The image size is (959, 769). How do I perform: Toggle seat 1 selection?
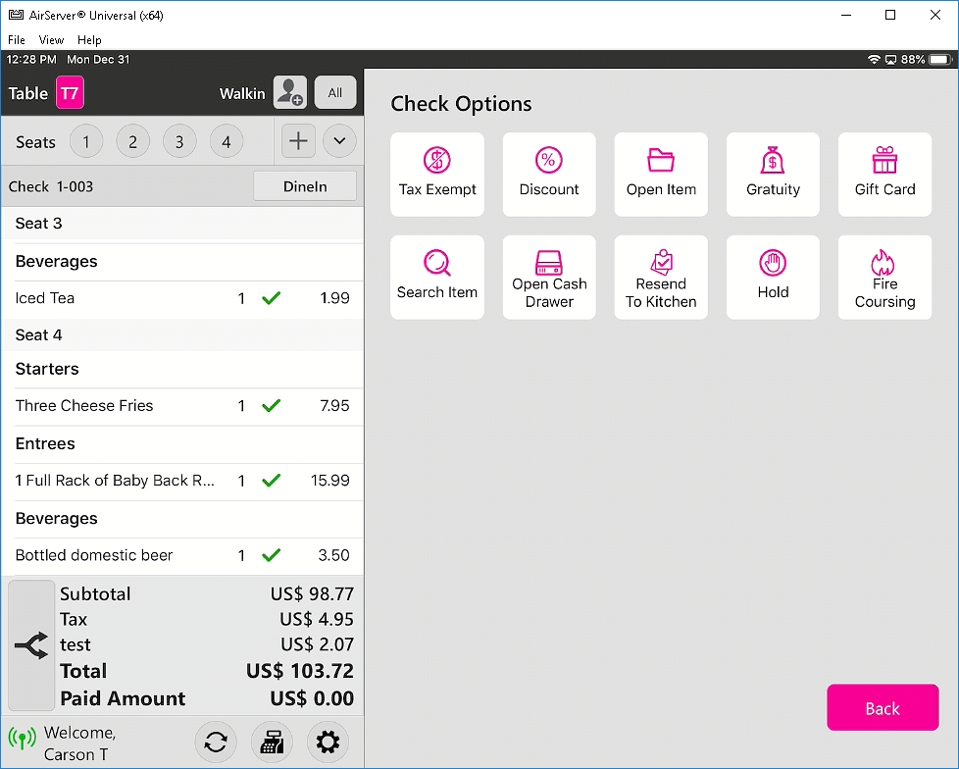[86, 142]
